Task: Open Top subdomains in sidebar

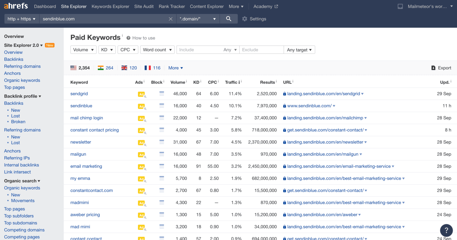Action: [21, 223]
